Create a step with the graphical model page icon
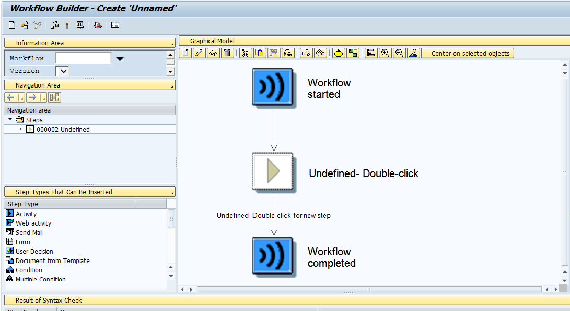Viewport: 570px width, 311px height. 185,53
